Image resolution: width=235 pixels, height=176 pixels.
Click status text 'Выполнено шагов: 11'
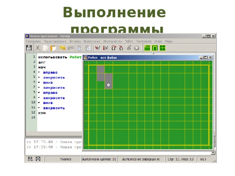click(x=99, y=159)
